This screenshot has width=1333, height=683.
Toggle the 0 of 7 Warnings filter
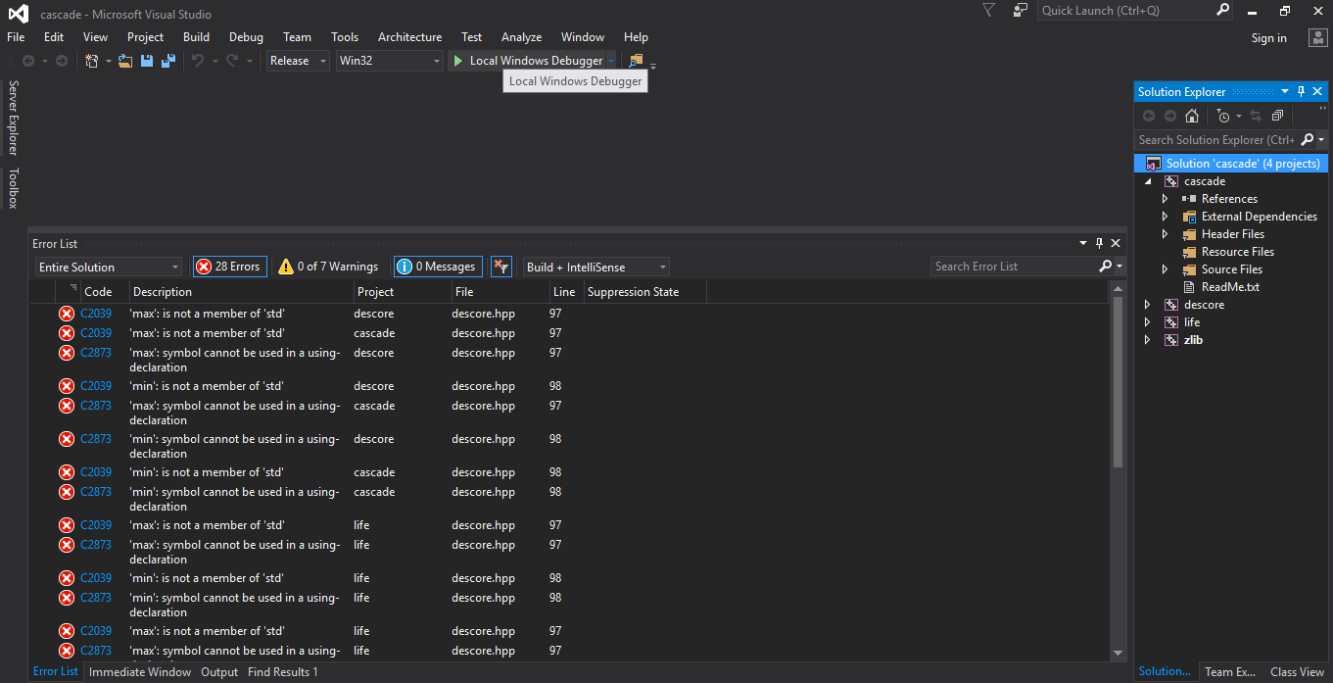click(328, 267)
